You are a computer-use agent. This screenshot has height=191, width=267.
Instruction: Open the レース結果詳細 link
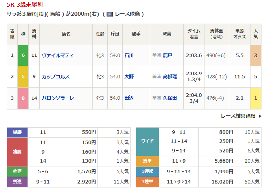[238, 116]
